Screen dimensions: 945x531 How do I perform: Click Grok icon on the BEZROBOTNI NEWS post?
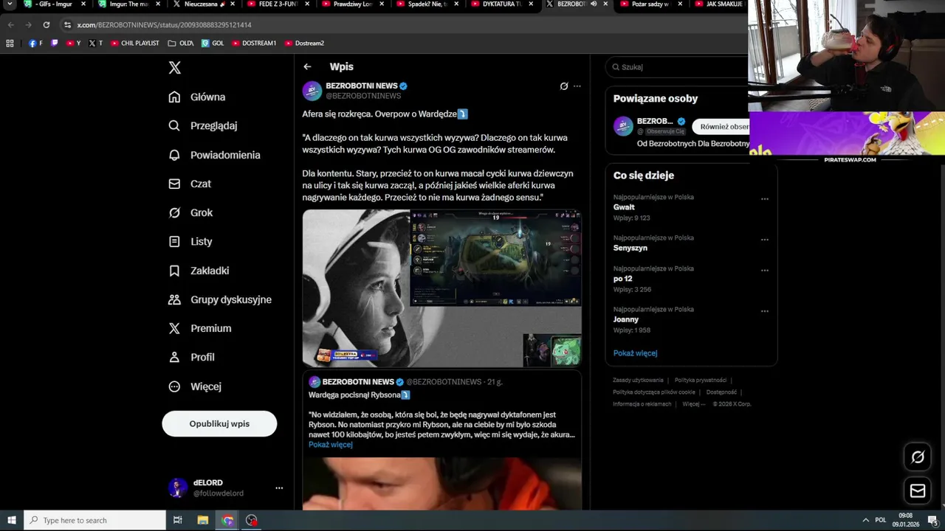point(564,86)
